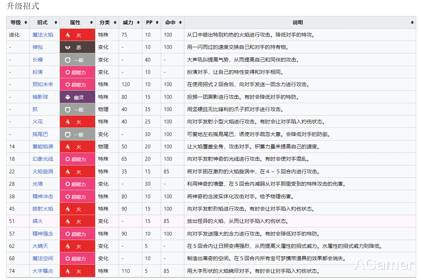This screenshot has height=280, width=421.
Task: Click fire type badge in 蓄能焰袭 row
Action: 77,147
